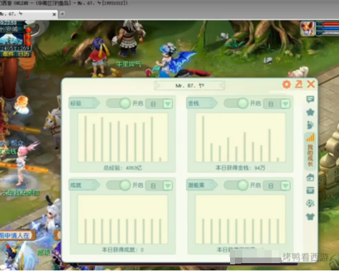
Task: Open the chat bubble sidebar icon
Action: 310,99
